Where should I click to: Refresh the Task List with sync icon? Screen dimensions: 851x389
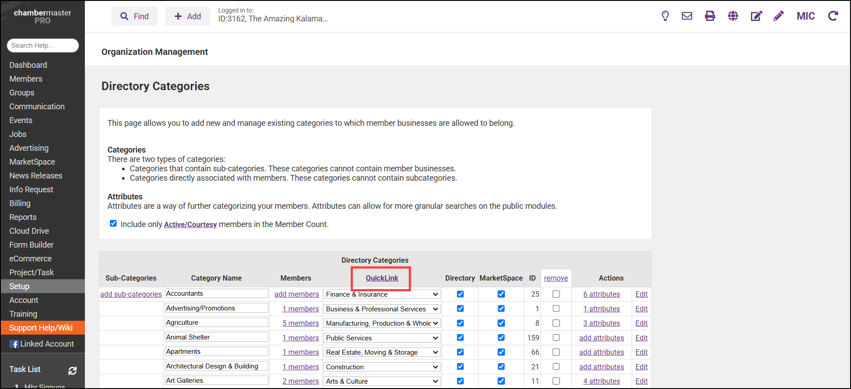tap(72, 370)
